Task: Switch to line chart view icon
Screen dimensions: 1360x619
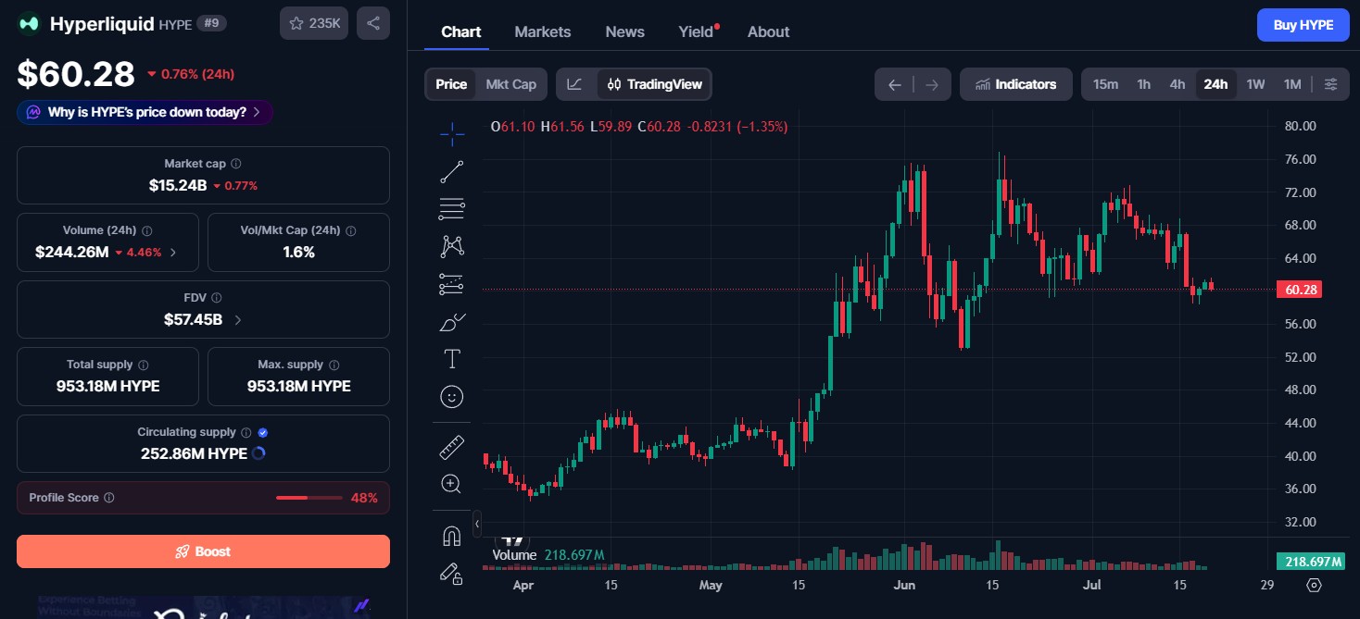Action: [575, 84]
